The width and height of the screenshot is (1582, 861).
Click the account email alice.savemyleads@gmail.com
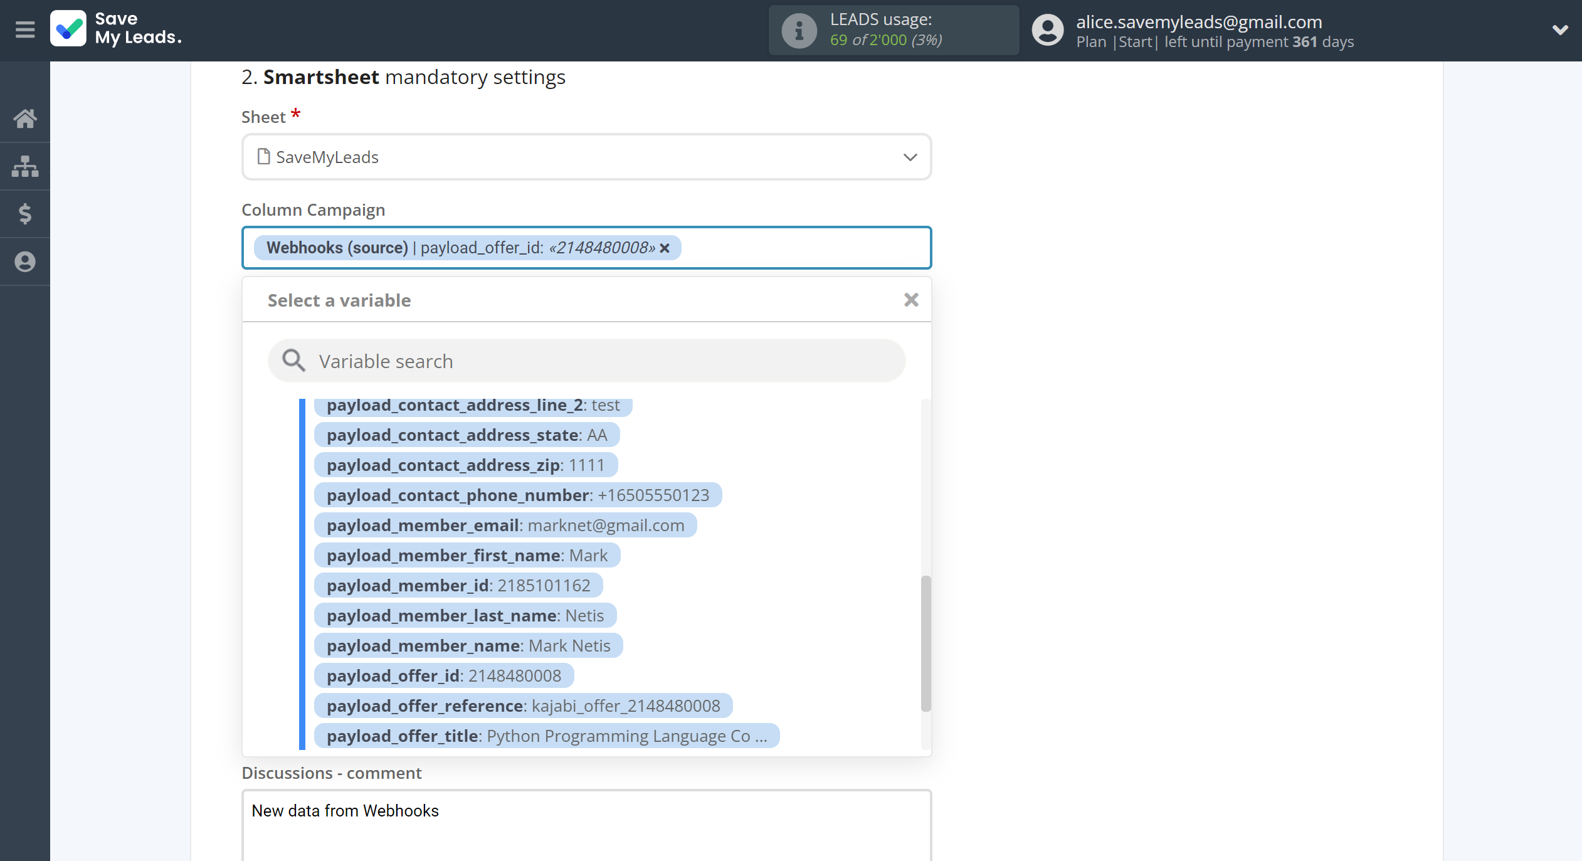1199,22
